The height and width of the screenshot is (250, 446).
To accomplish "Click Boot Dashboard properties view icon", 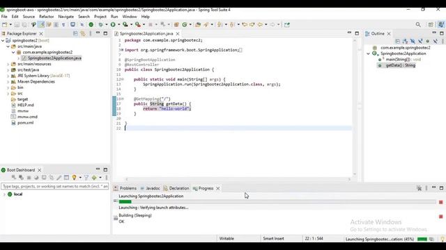I will (x=66, y=178).
